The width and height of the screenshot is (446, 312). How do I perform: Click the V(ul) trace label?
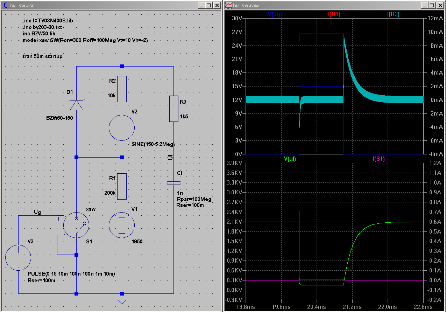290,159
